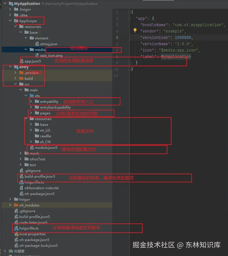Select the main folder in src

point(34,90)
